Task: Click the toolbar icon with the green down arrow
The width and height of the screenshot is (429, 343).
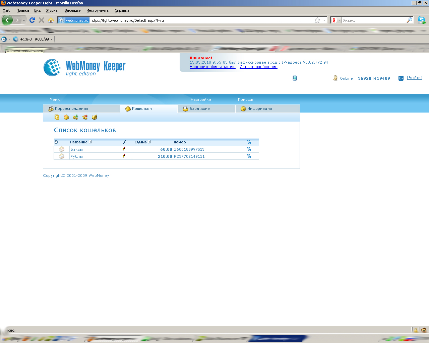Action: tap(76, 117)
